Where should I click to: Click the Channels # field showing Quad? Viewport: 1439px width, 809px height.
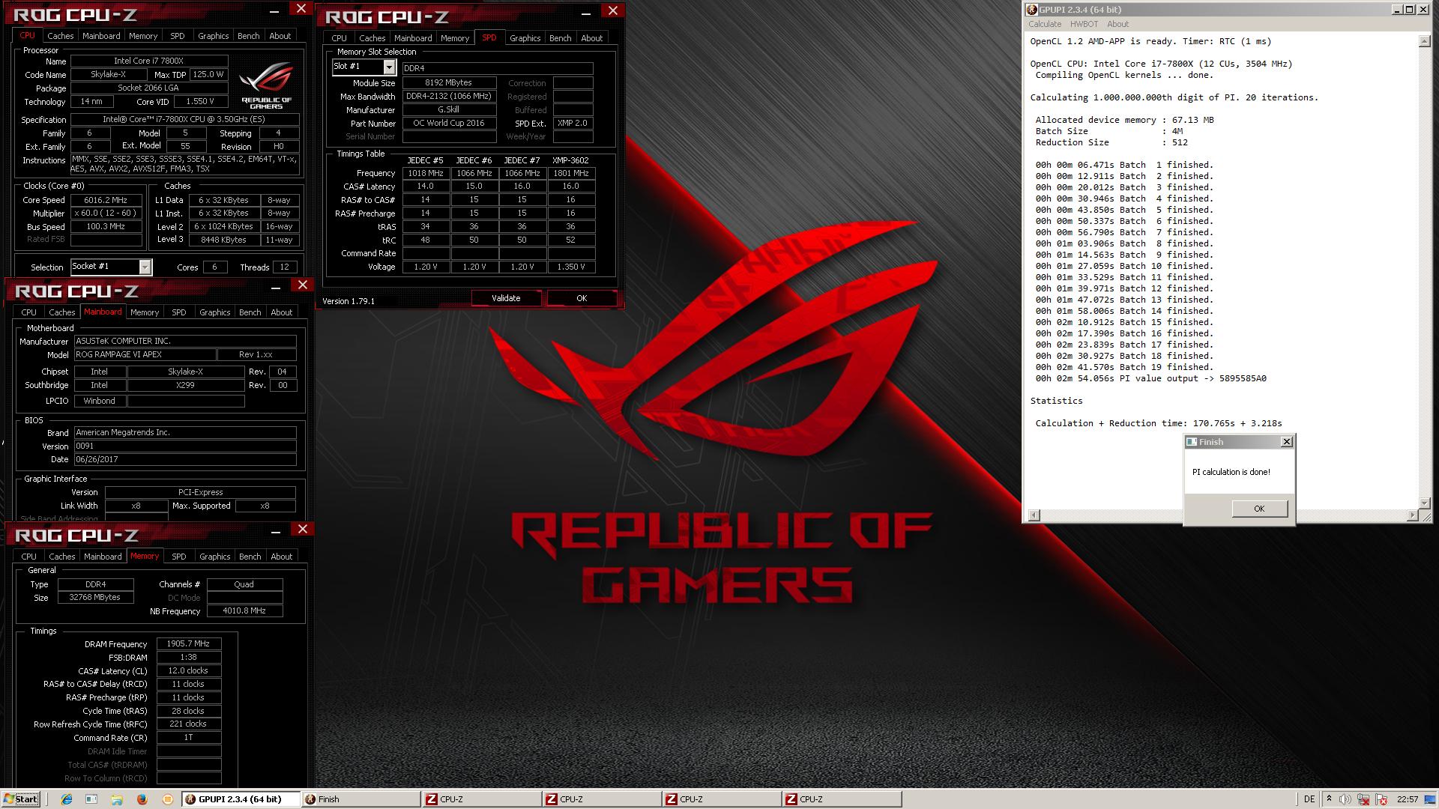[x=244, y=584]
